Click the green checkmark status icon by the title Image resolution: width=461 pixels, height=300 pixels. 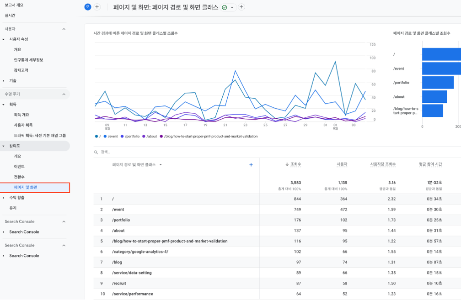225,8
